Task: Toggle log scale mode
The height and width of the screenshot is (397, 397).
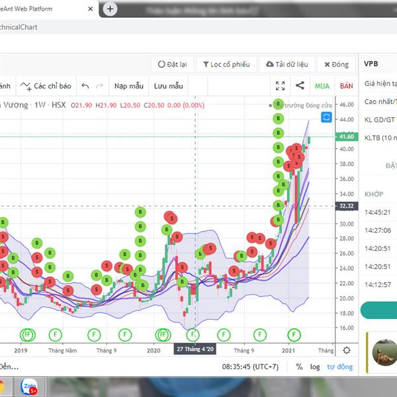Action: [315, 367]
